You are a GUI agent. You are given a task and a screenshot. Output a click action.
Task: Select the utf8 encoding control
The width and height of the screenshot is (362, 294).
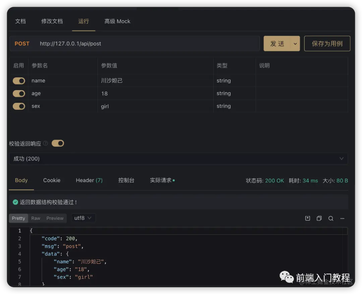pyautogui.click(x=83, y=218)
